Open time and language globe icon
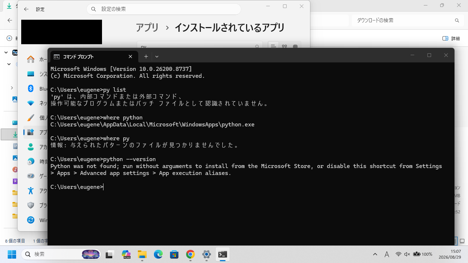This screenshot has height=263, width=468. click(31, 161)
